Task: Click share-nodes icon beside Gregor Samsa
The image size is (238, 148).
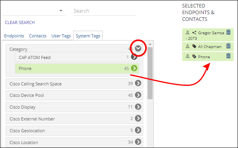Action: click(x=194, y=33)
